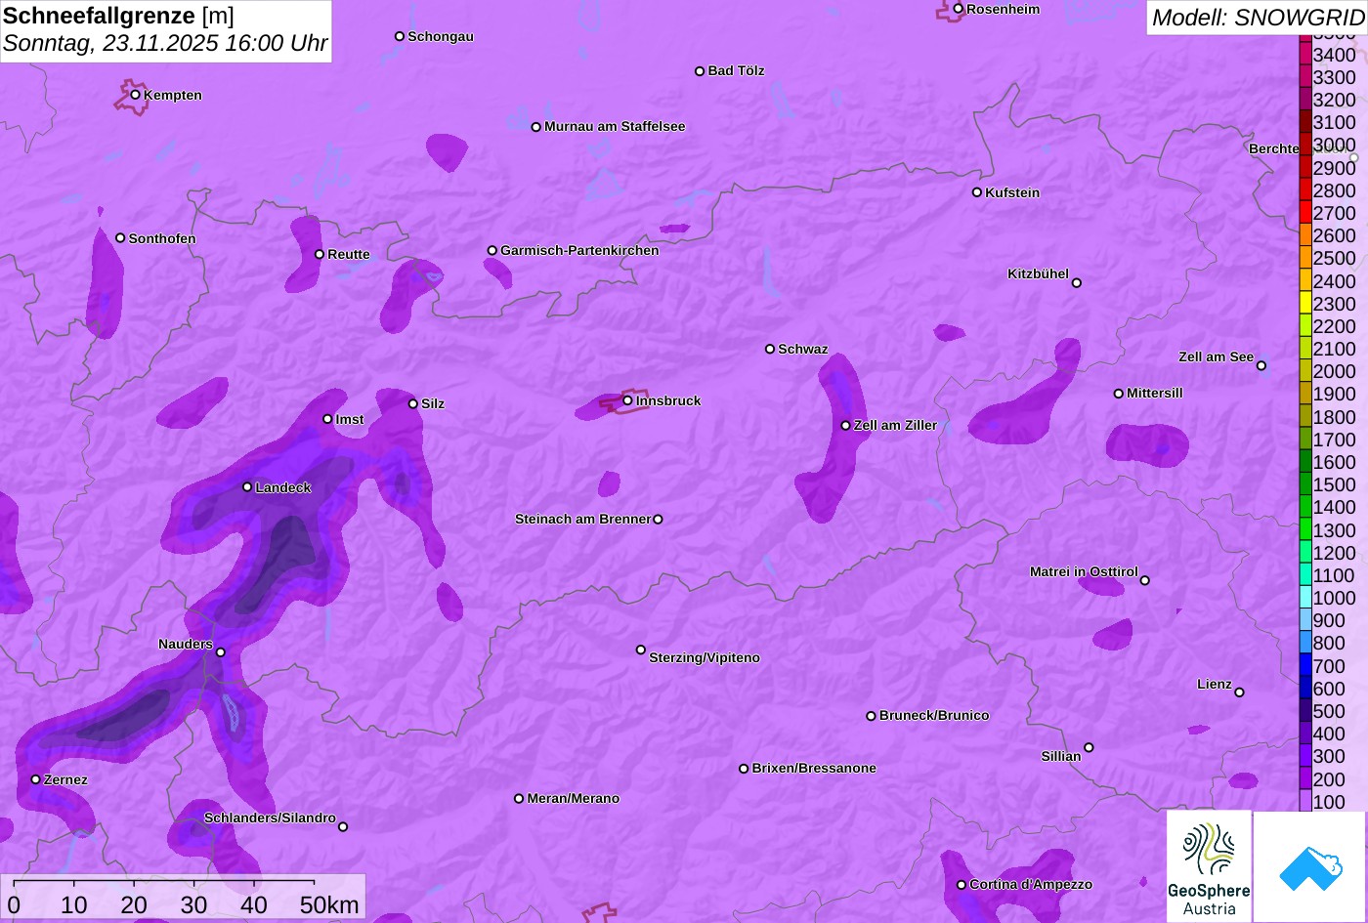Click the Modell: SNOWGRID label

(1258, 18)
